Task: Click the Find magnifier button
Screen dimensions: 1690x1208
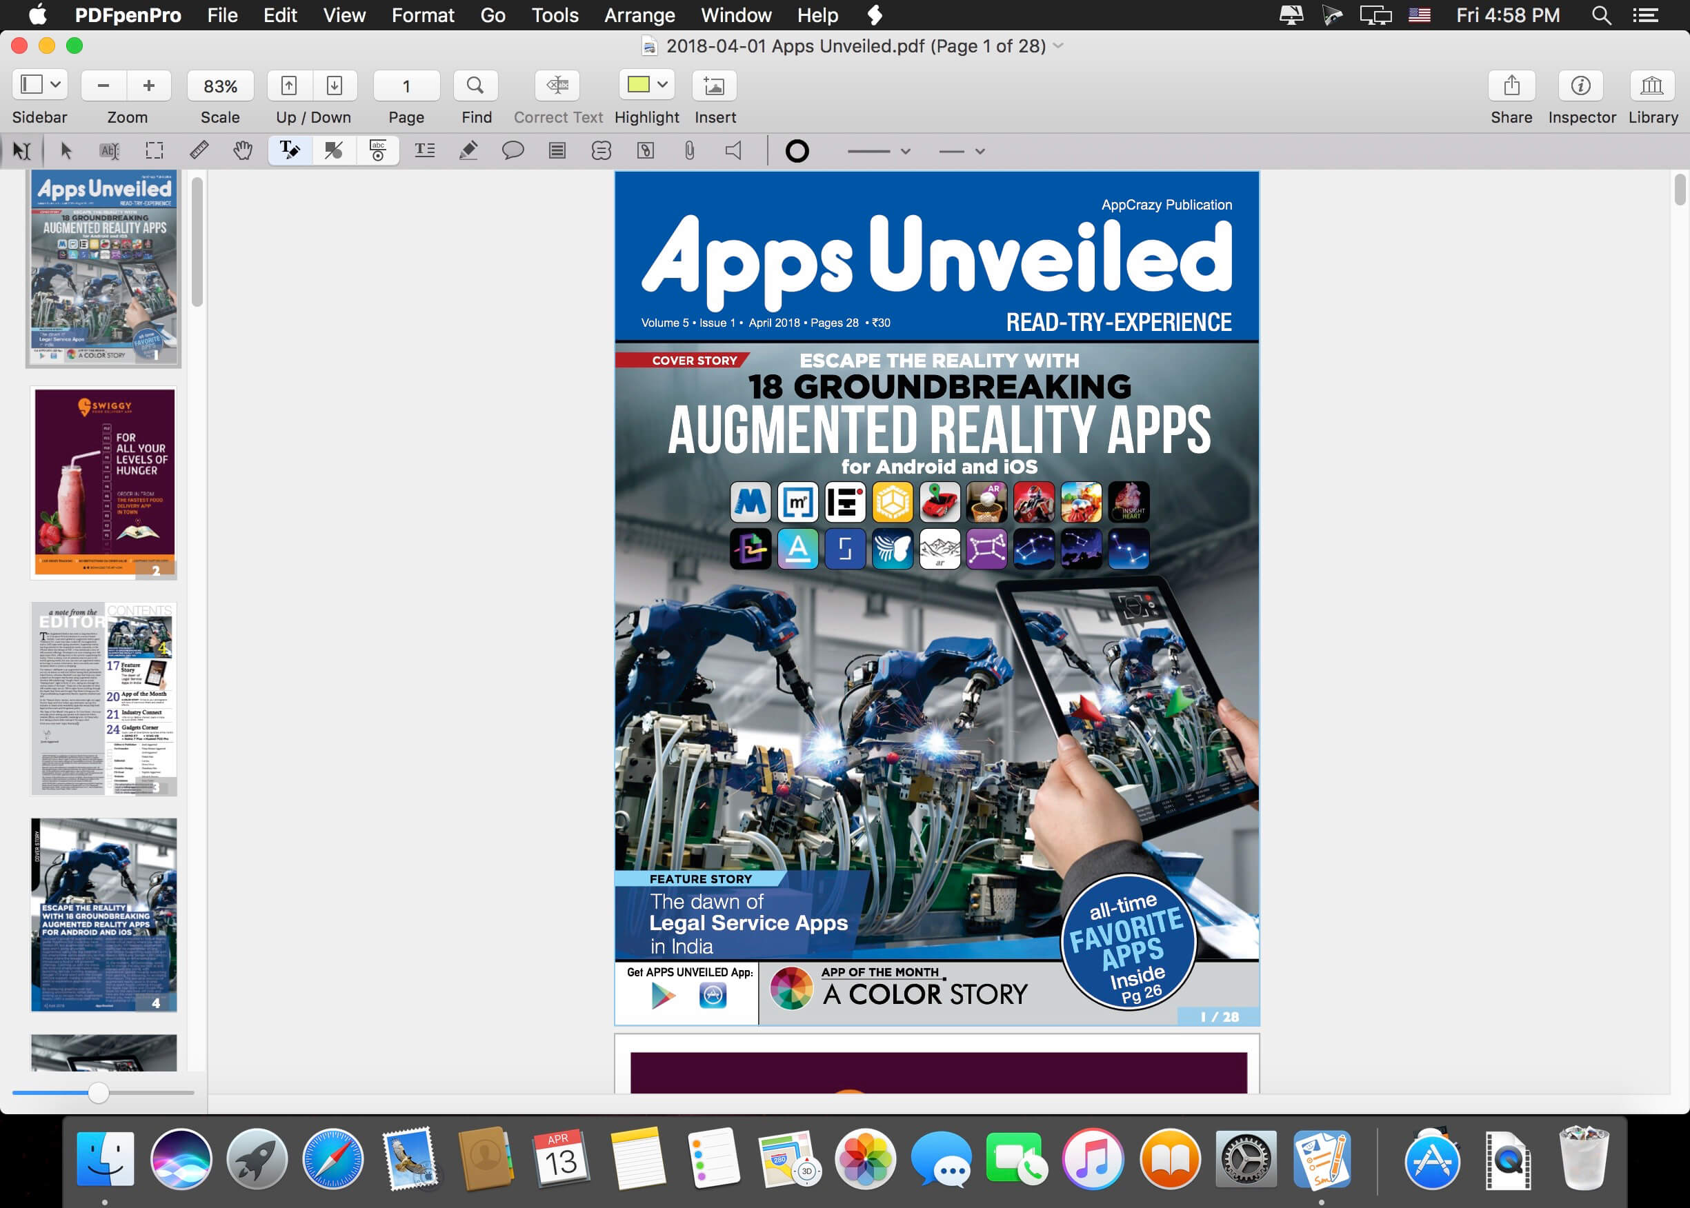Action: tap(475, 85)
